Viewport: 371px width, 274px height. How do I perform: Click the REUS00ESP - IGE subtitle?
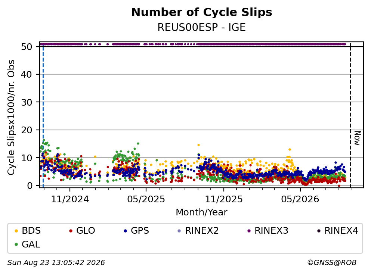(202, 27)
